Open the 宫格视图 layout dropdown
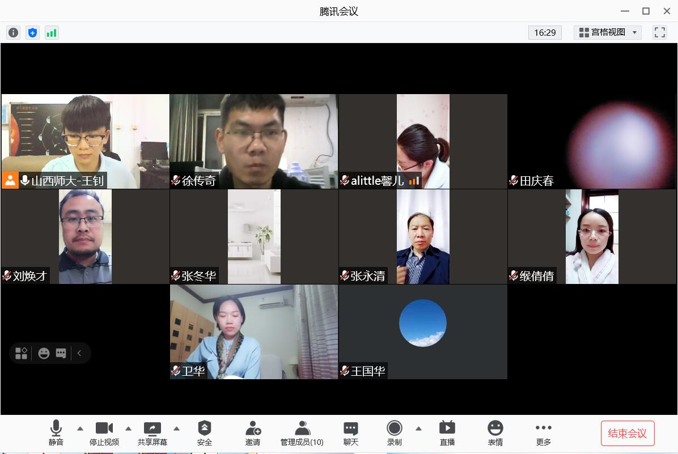The image size is (678, 454). click(607, 32)
